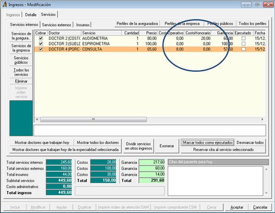This screenshot has width=275, height=213.
Task: Open Todos los perfiles
Action: [x=252, y=23]
